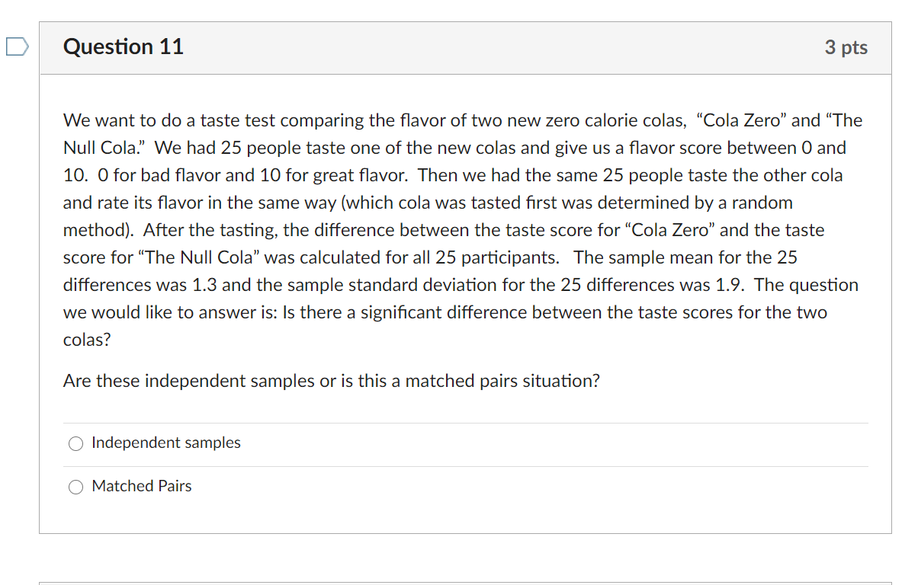The width and height of the screenshot is (918, 585).
Task: Click the line beginning "Null Cola." We had
Action: [454, 148]
